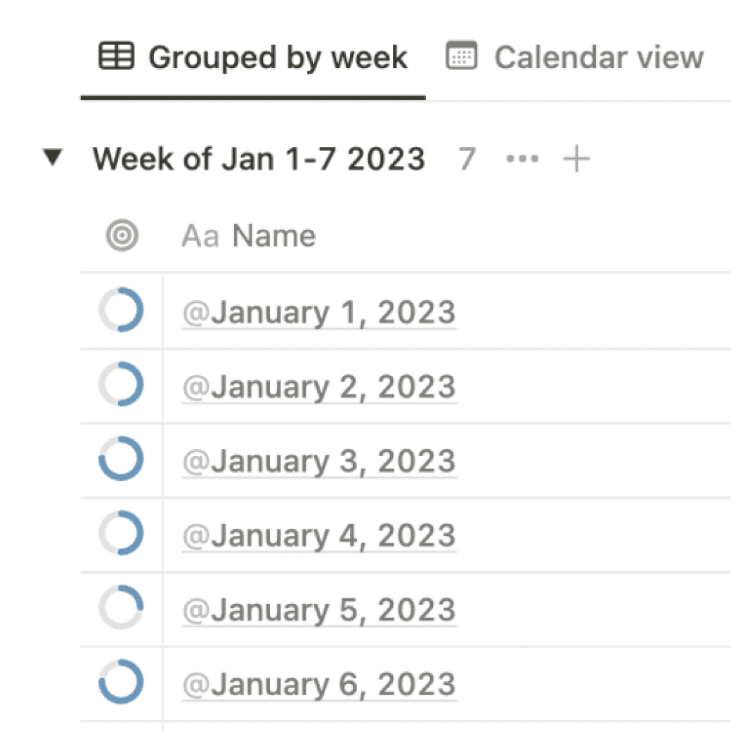Viewport: 731px width, 731px height.
Task: Click the calendar icon beside Calendar view
Action: click(462, 56)
